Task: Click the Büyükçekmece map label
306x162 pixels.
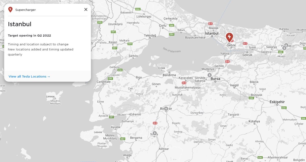Action: (x=195, y=38)
